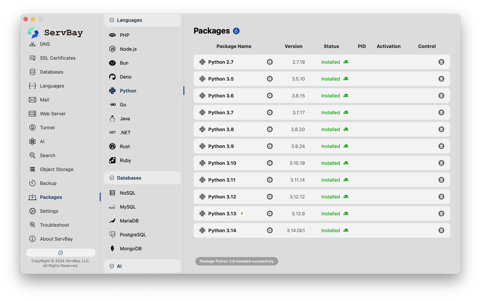
Task: Refresh the Packages list
Action: pyautogui.click(x=236, y=31)
